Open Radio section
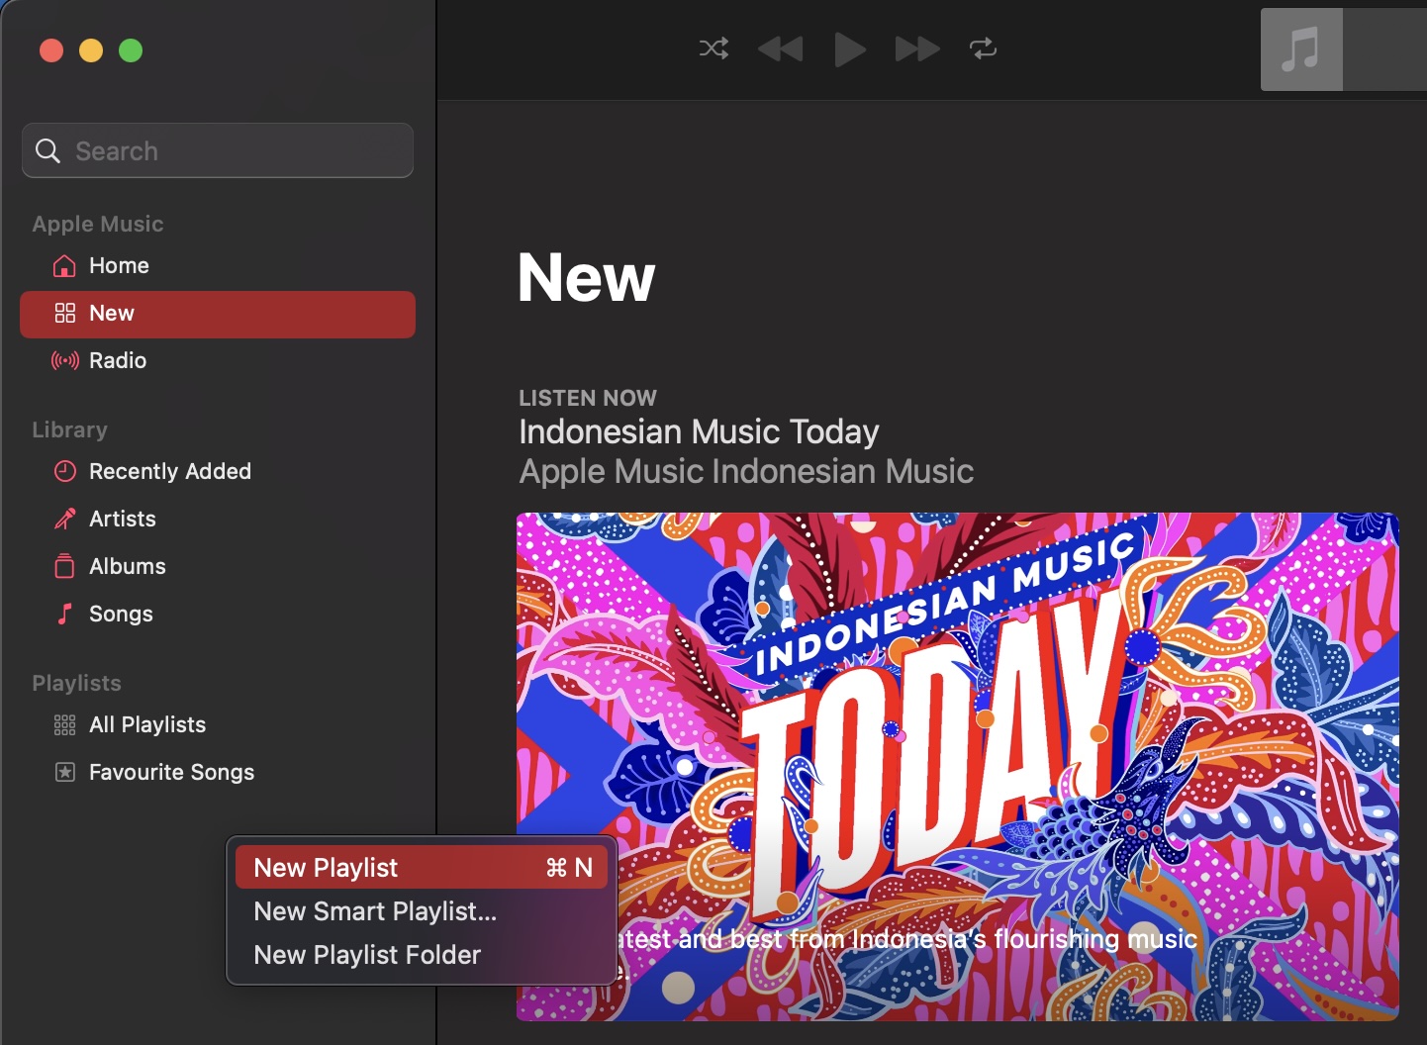1427x1045 pixels. point(218,360)
